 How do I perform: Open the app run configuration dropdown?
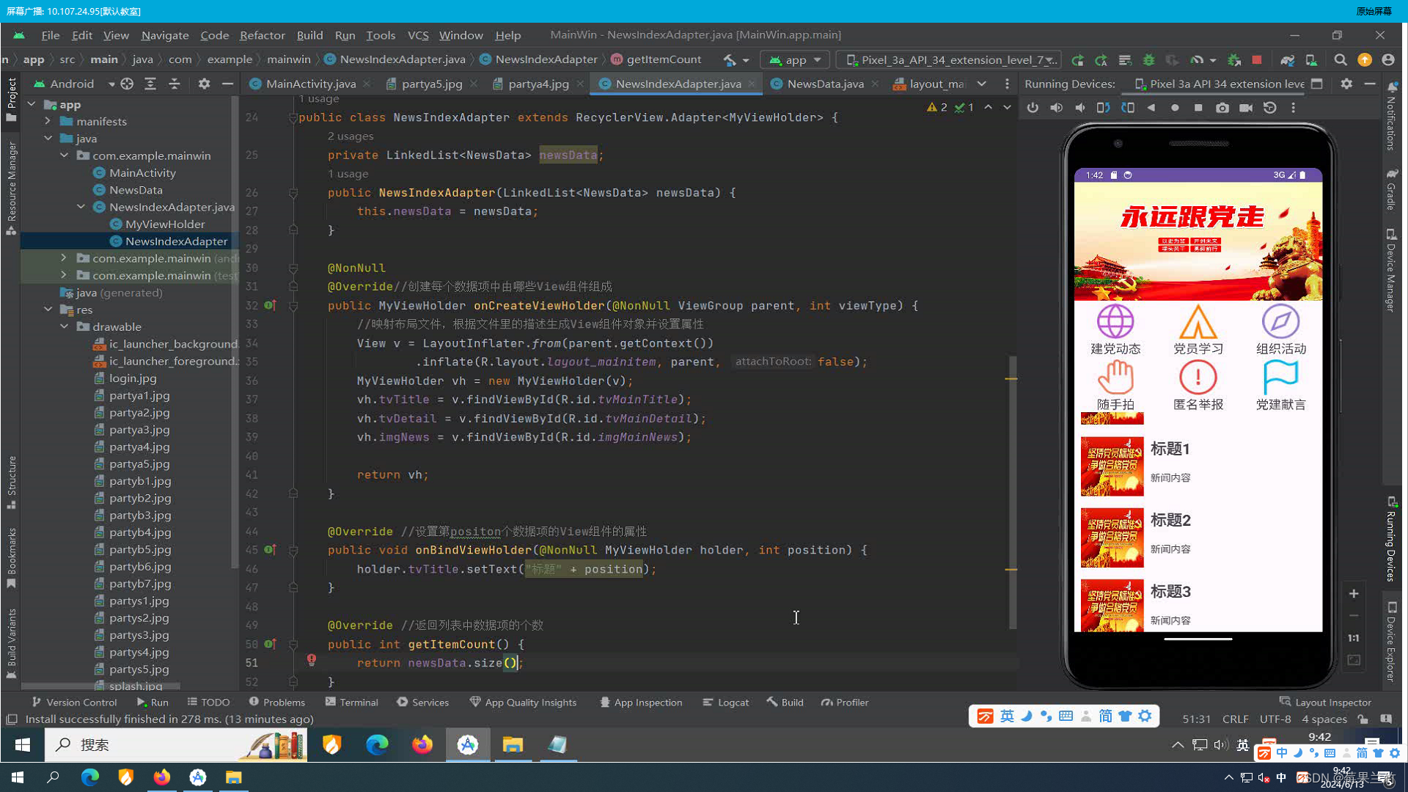click(794, 59)
